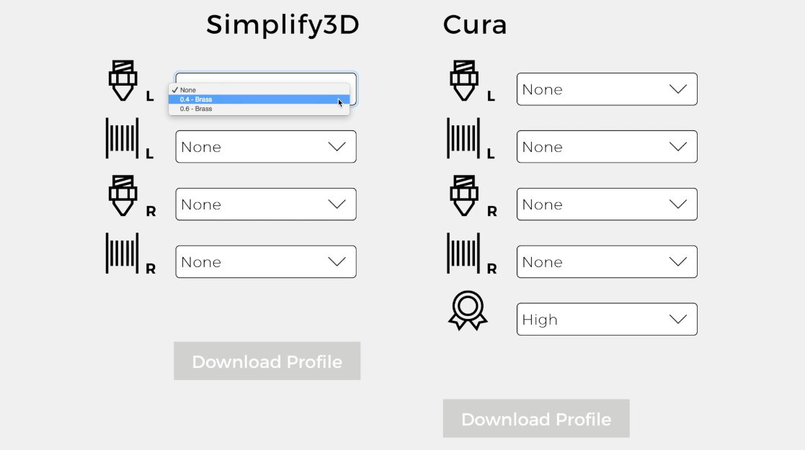This screenshot has height=450, width=805.
Task: Open the Cura quality dropdown showing High
Action: [607, 319]
